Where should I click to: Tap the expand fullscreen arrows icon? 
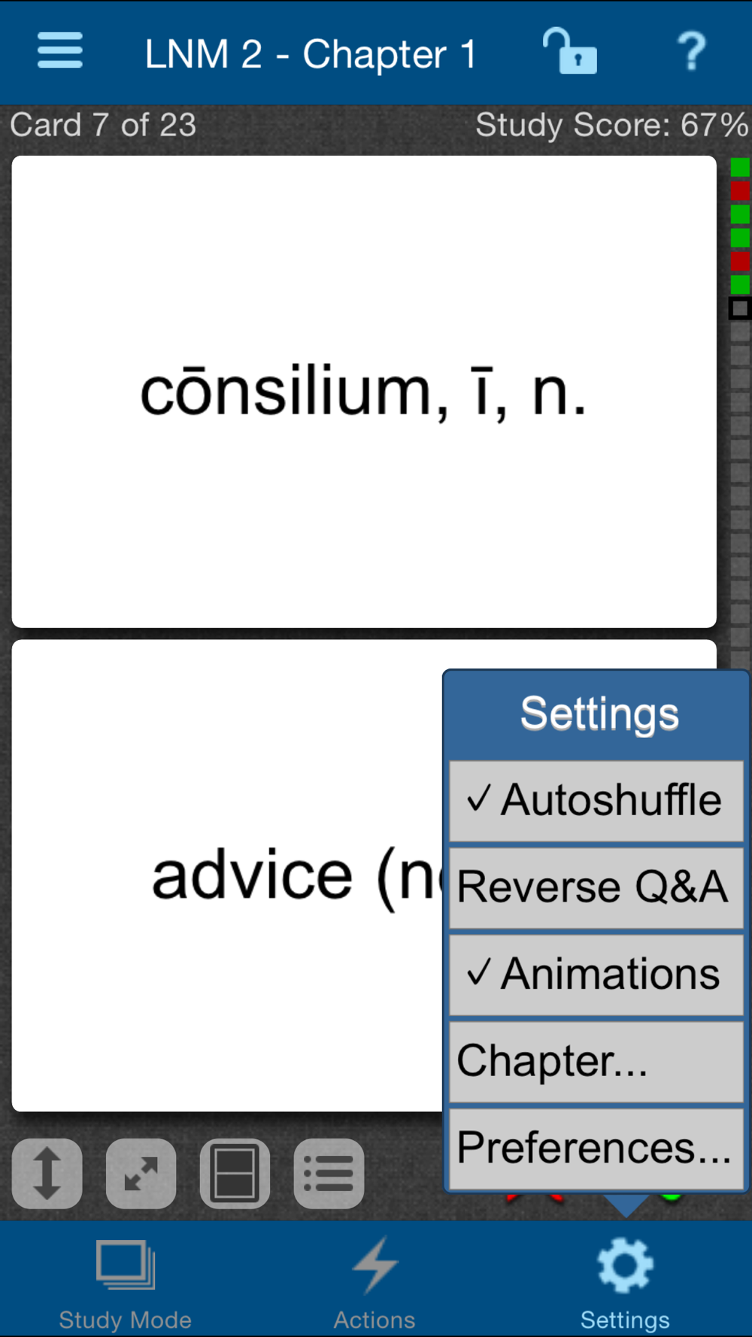(141, 1173)
